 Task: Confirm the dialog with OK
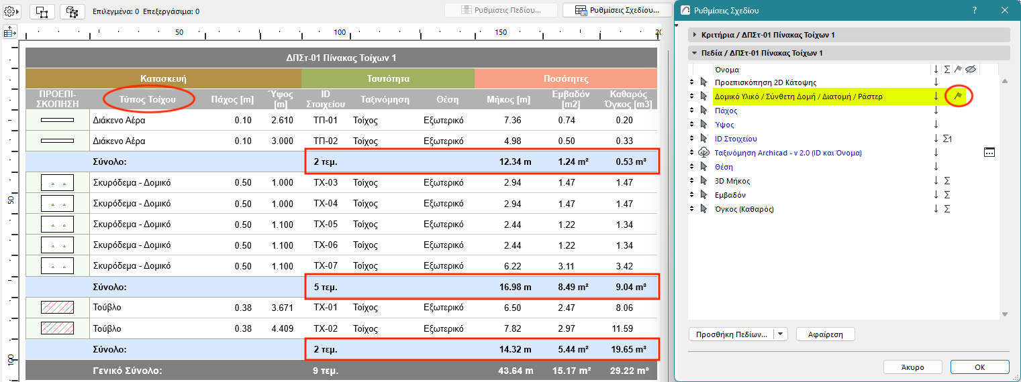coord(979,367)
